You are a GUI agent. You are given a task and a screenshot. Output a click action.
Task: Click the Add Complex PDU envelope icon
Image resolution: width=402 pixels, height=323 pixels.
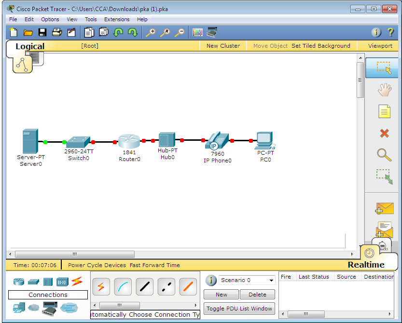[384, 230]
